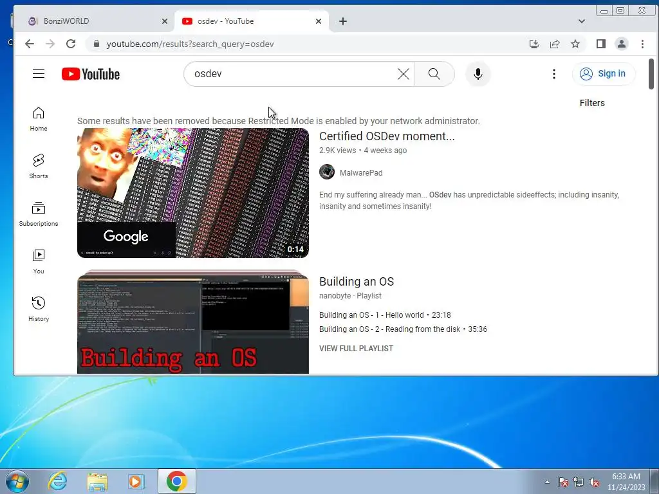
Task: Click in the osdev search field
Action: tap(294, 74)
